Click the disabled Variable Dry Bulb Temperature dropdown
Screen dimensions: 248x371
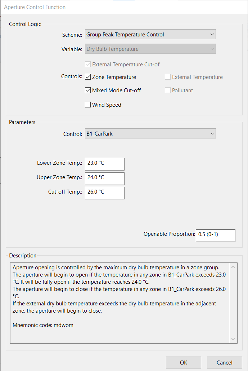[x=150, y=49]
